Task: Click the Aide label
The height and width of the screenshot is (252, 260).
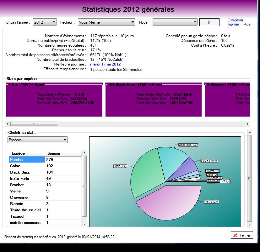Action: [x=247, y=24]
